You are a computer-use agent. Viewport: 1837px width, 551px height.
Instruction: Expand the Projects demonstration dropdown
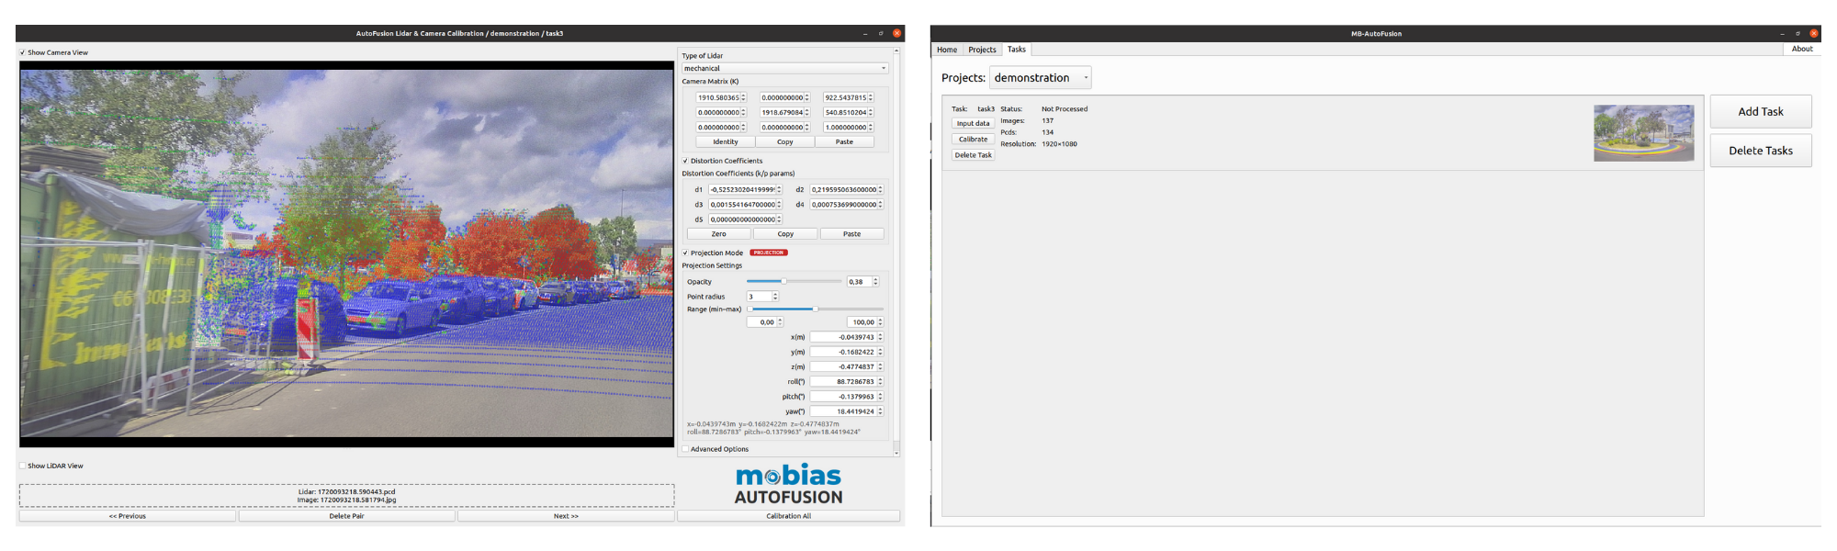tap(1040, 78)
